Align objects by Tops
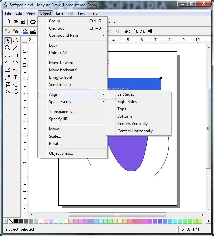The image size is (214, 236). (x=139, y=109)
